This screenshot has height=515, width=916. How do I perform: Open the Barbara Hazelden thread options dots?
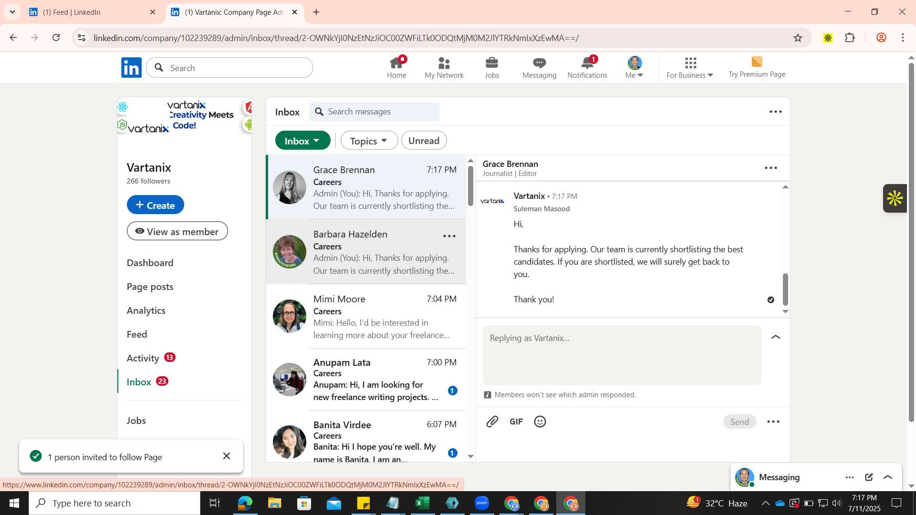tap(449, 236)
